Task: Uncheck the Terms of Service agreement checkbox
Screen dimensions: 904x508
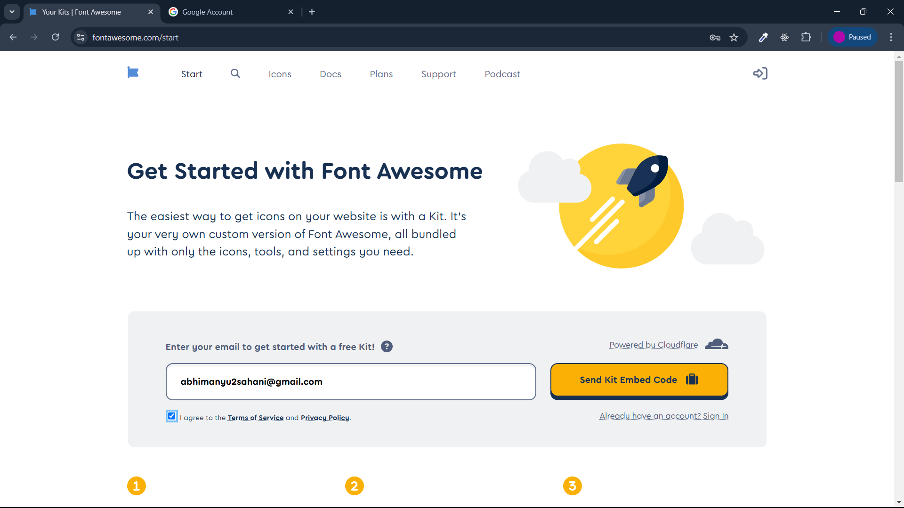Action: pyautogui.click(x=171, y=416)
